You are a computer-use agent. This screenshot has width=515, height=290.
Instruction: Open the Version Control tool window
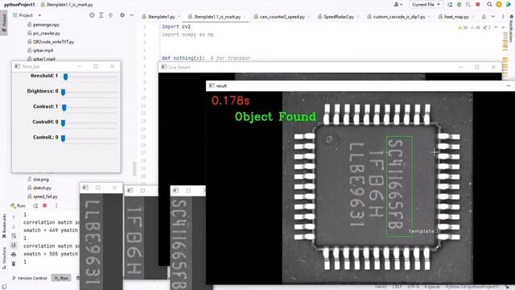point(30,278)
